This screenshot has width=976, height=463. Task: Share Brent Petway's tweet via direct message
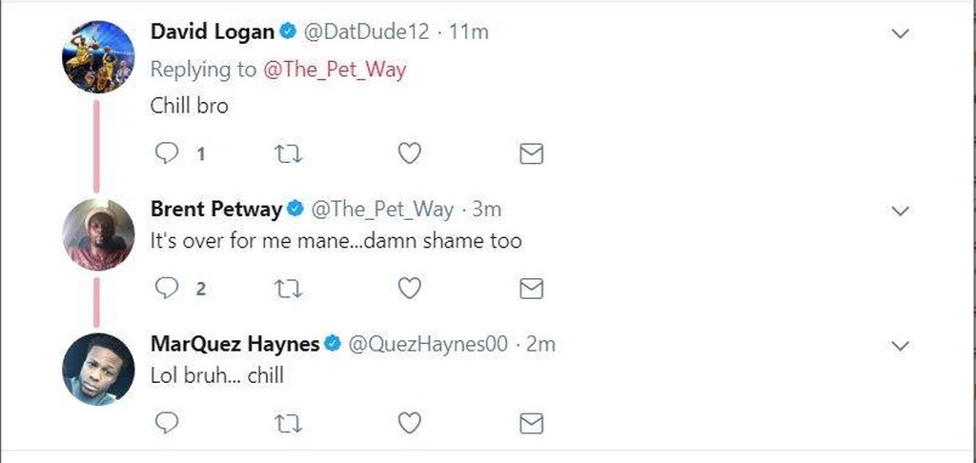coord(531,288)
